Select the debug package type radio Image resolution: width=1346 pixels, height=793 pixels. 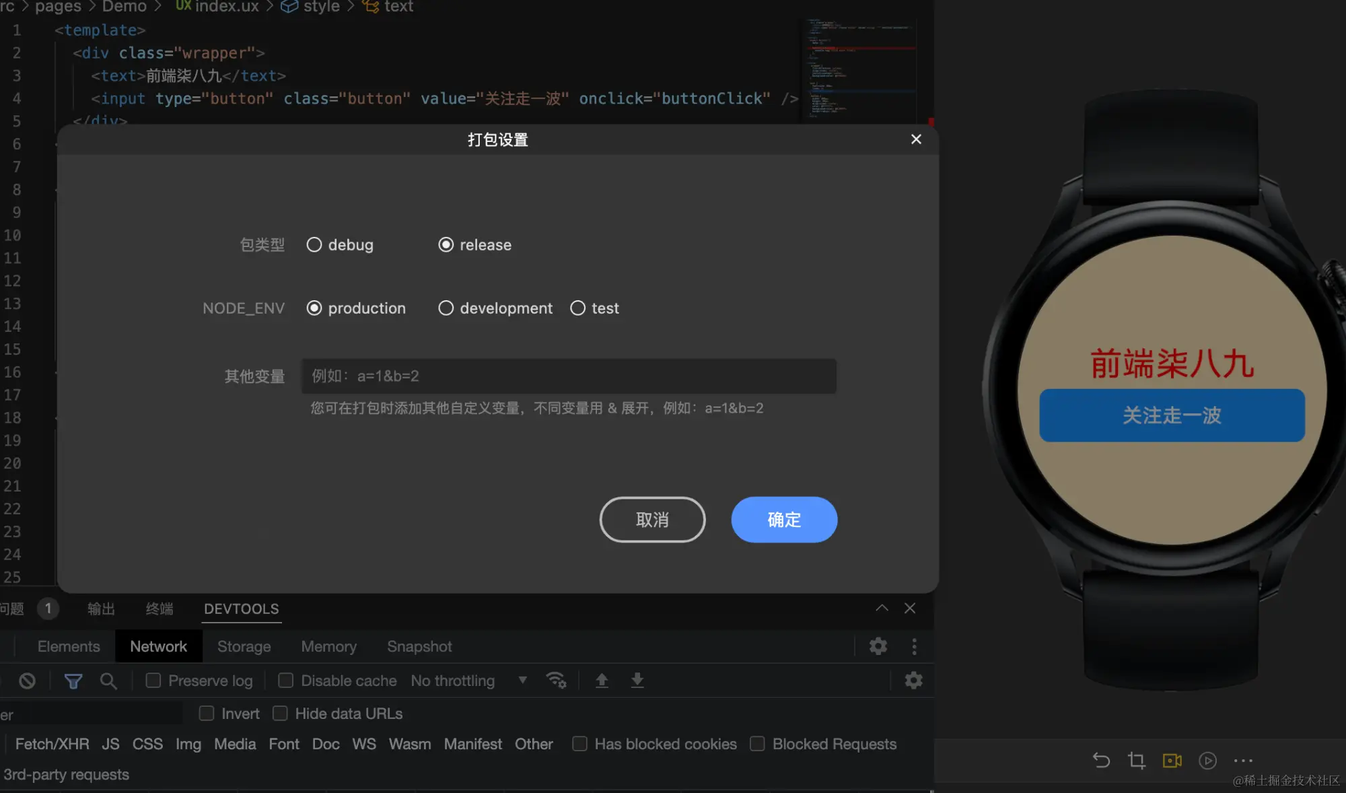point(314,244)
